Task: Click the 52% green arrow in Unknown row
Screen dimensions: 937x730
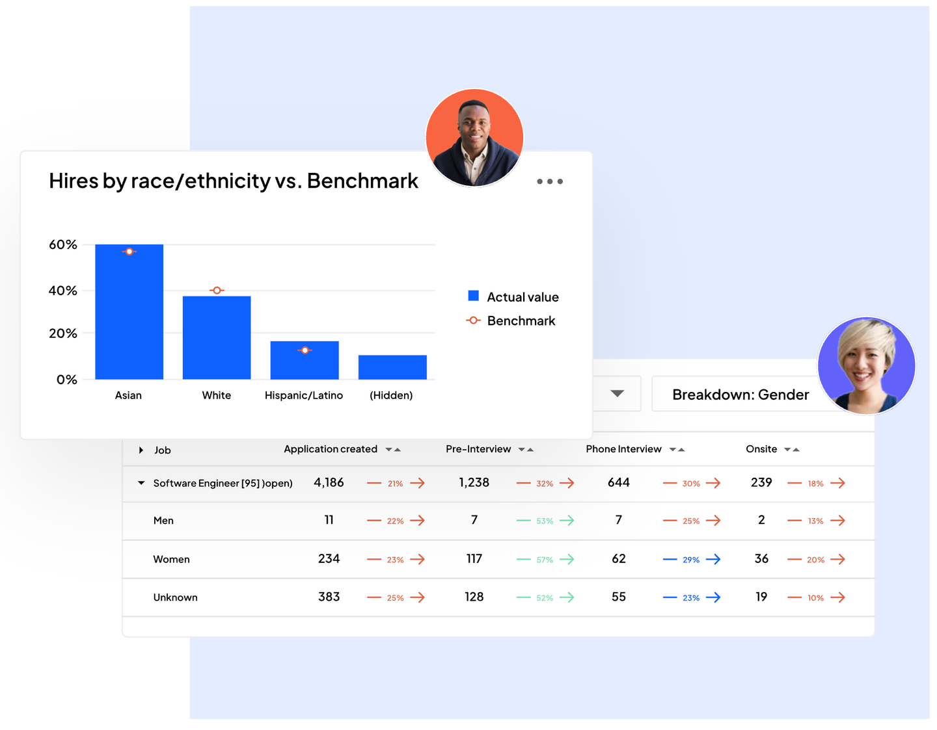Action: [x=546, y=597]
